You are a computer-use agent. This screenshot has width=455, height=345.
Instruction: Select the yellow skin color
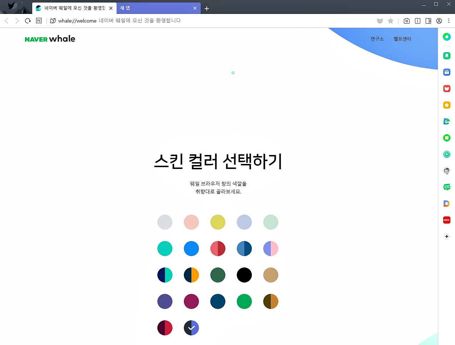tap(218, 222)
